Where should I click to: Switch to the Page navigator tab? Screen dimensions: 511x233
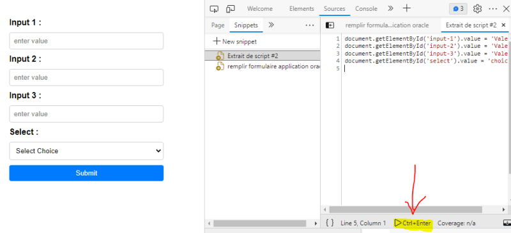pyautogui.click(x=218, y=25)
